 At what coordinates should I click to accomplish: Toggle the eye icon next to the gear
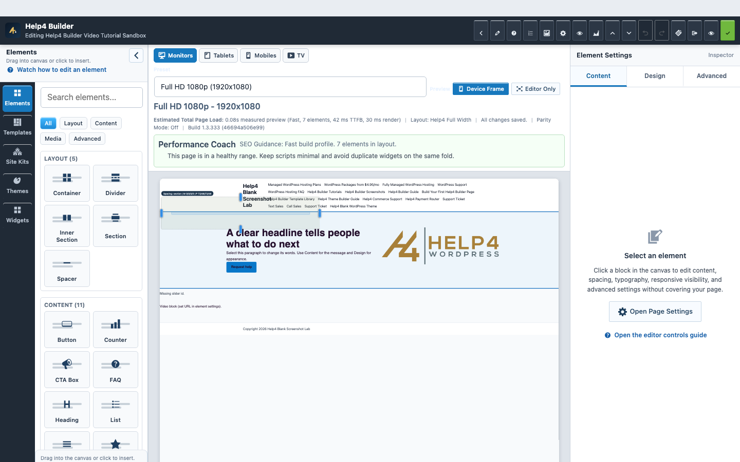click(580, 31)
